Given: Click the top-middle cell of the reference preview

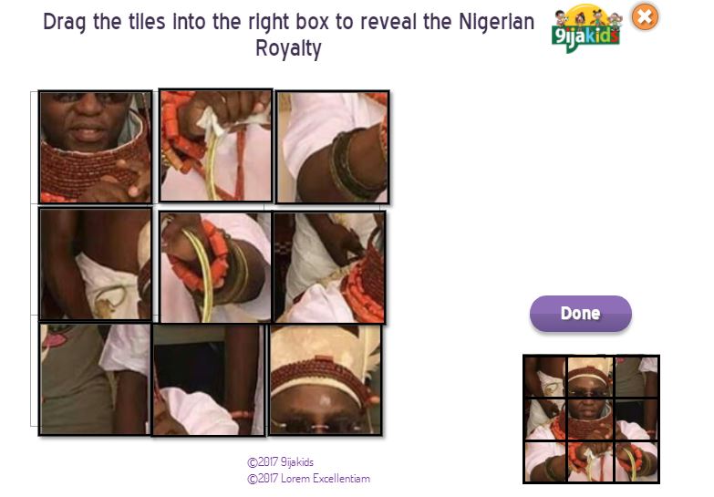Looking at the screenshot, I should [590, 377].
